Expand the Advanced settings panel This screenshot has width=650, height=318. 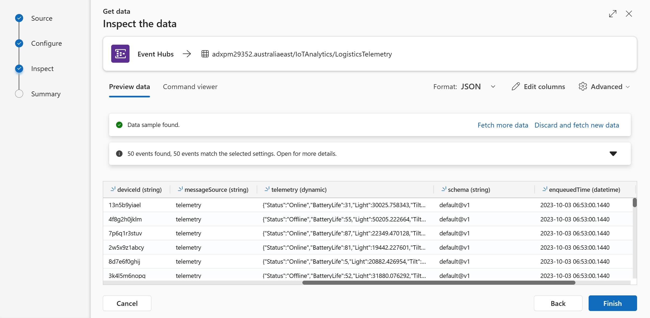point(606,87)
